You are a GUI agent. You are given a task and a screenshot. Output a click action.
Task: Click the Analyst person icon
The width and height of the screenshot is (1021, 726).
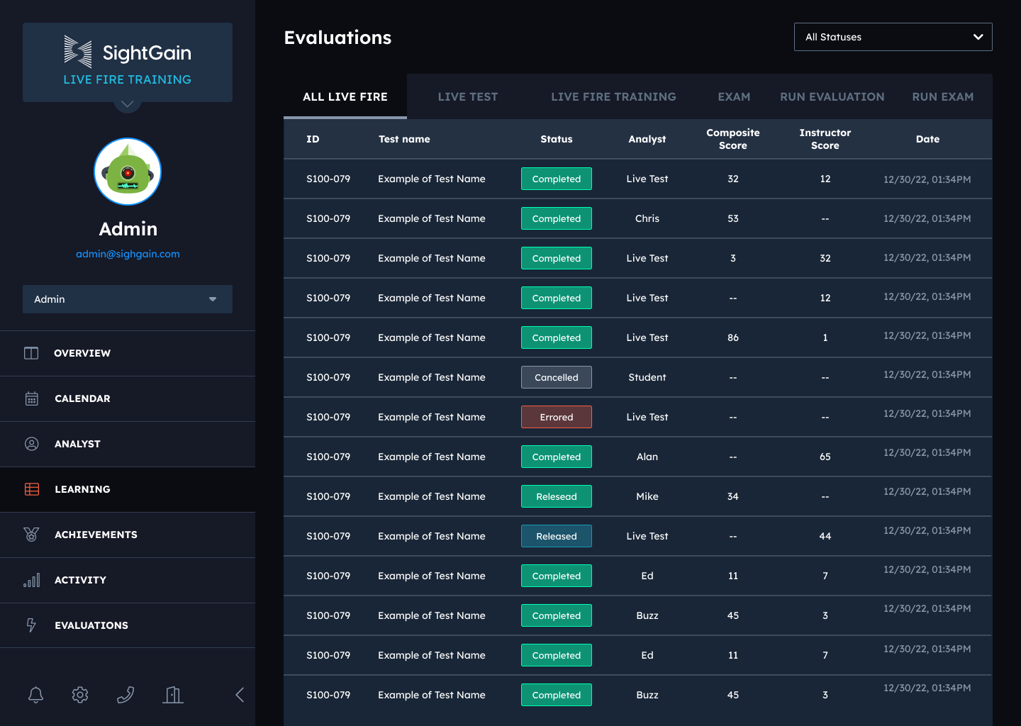(x=32, y=444)
